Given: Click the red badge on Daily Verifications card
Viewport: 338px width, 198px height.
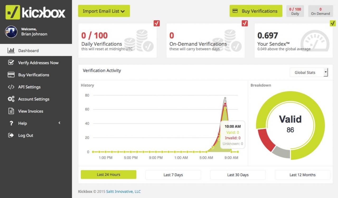Looking at the screenshot, I should coord(157,23).
